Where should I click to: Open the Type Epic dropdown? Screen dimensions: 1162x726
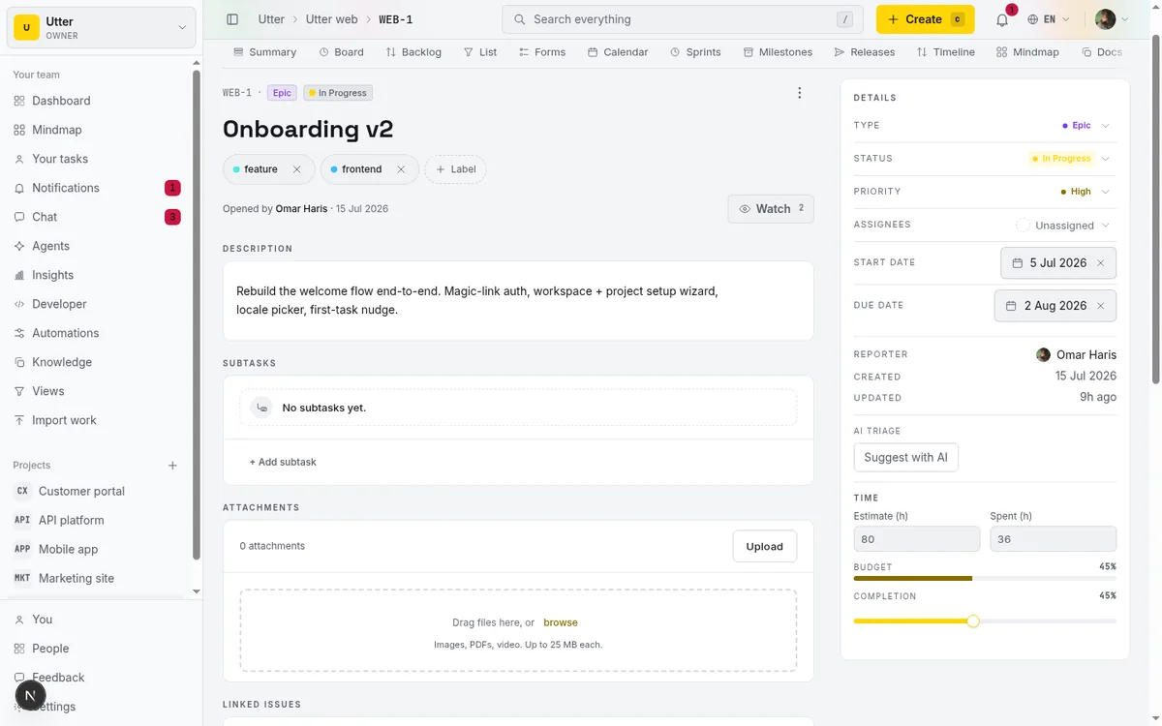[x=1086, y=126]
